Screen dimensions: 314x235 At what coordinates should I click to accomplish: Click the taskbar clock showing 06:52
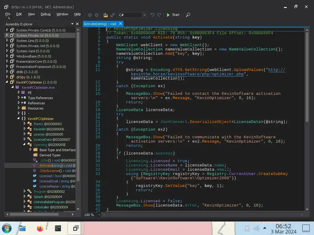283,226
